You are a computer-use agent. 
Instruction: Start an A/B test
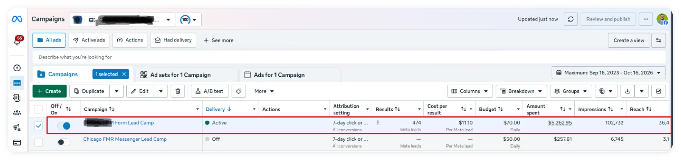[210, 91]
